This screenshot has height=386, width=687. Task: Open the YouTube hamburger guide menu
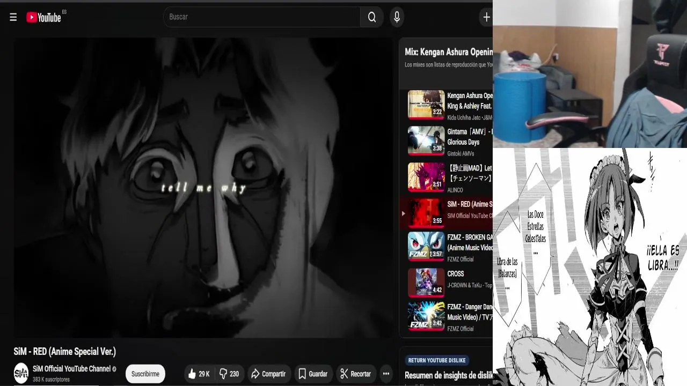(x=13, y=17)
